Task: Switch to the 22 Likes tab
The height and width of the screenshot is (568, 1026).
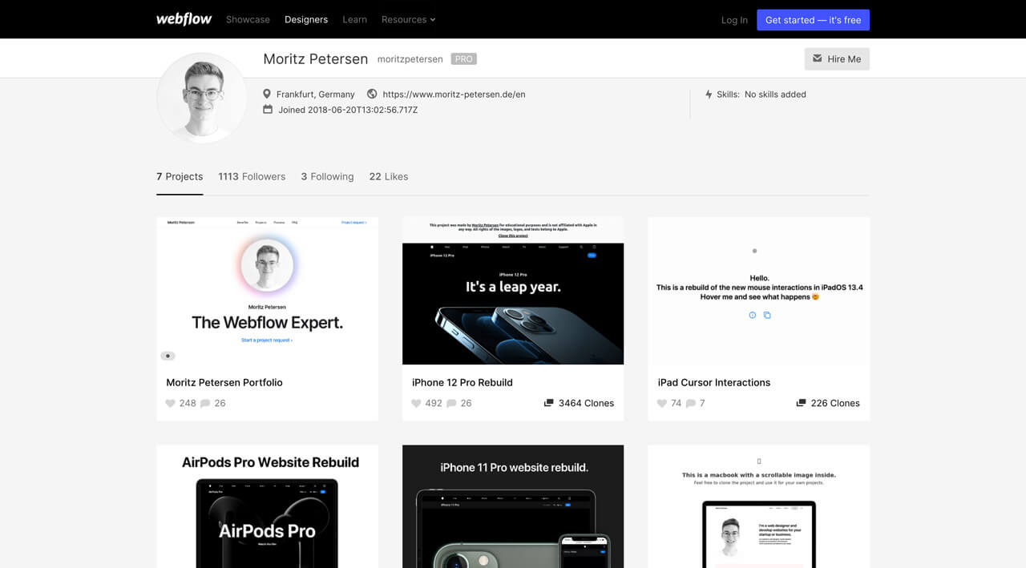Action: 389,176
